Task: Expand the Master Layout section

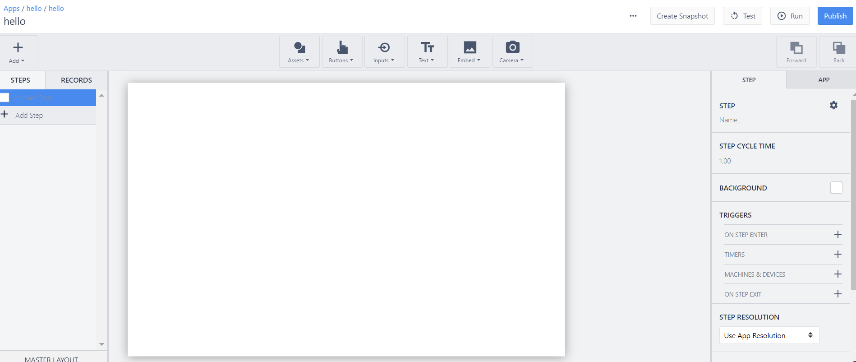Action: click(x=51, y=359)
